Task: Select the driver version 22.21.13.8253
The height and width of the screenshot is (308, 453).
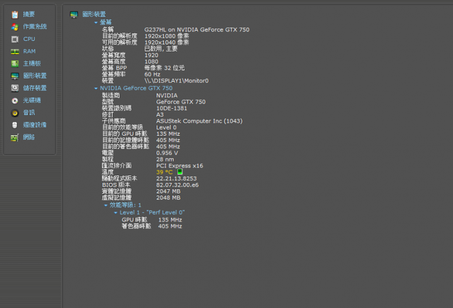Action: pos(176,179)
